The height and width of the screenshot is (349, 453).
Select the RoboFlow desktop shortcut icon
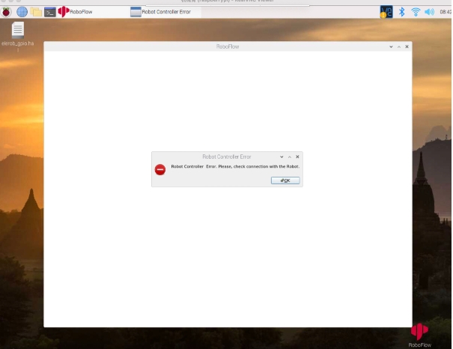click(x=419, y=335)
